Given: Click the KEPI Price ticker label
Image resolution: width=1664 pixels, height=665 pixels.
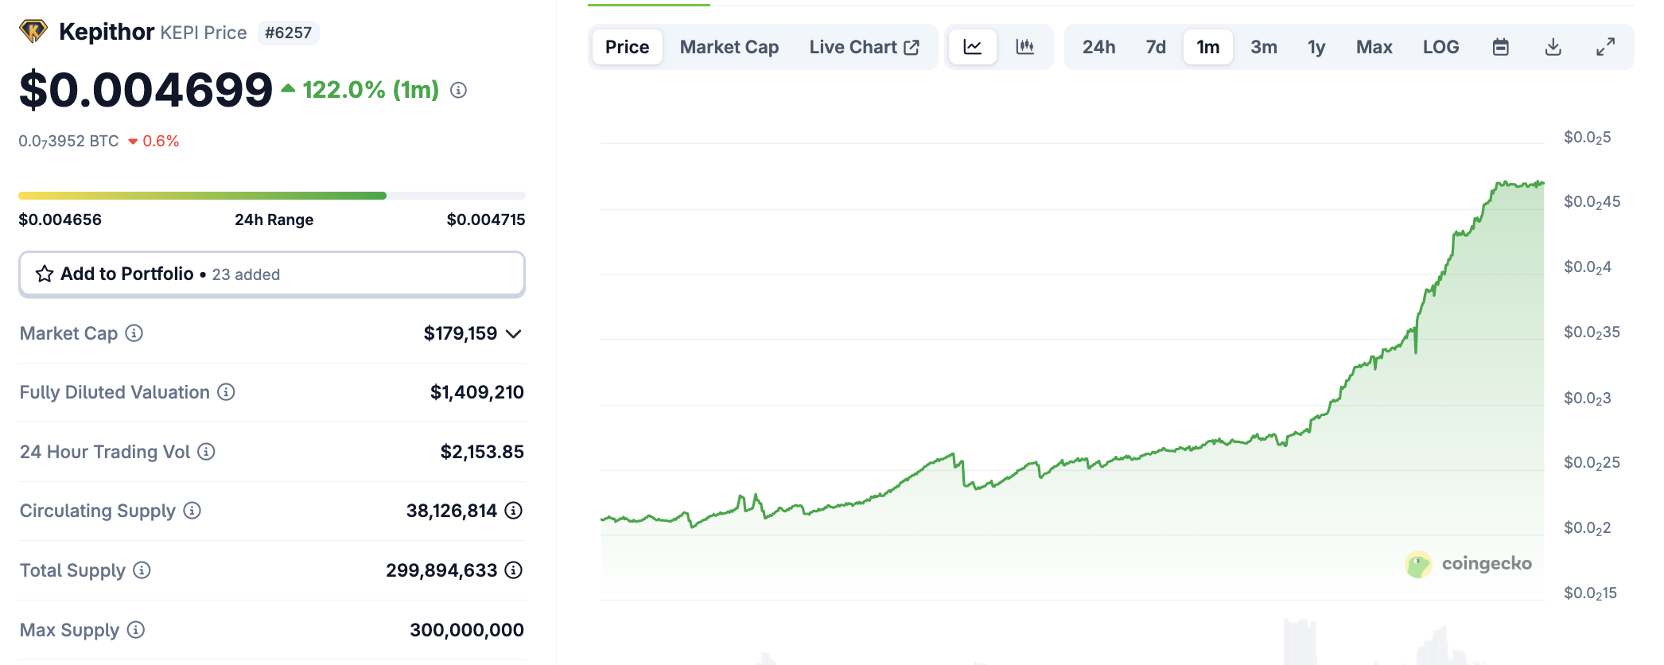Looking at the screenshot, I should [x=204, y=33].
